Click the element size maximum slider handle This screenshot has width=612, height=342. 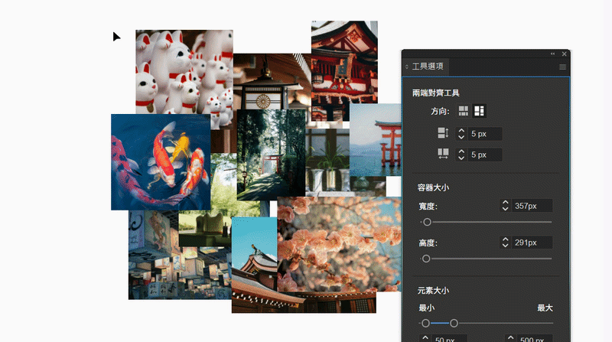[x=454, y=324]
